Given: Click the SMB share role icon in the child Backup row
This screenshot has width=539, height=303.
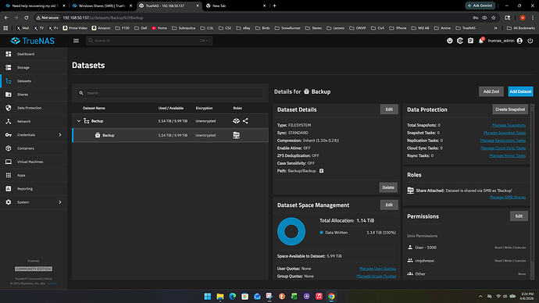Looking at the screenshot, I should pos(236,135).
